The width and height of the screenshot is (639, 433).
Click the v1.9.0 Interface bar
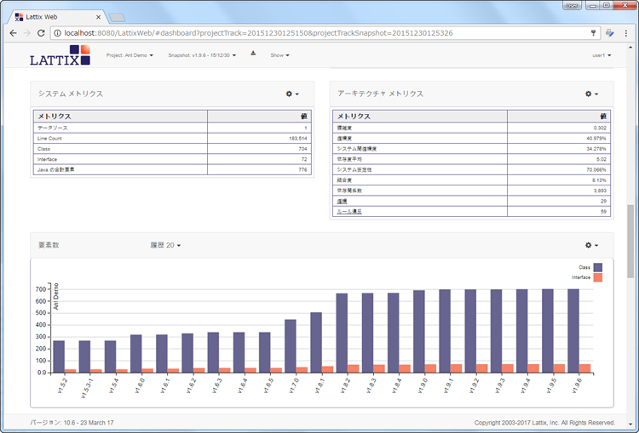pos(430,368)
